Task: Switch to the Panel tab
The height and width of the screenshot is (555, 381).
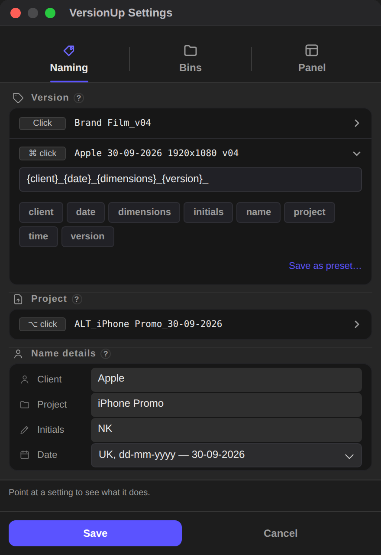Action: 312,58
